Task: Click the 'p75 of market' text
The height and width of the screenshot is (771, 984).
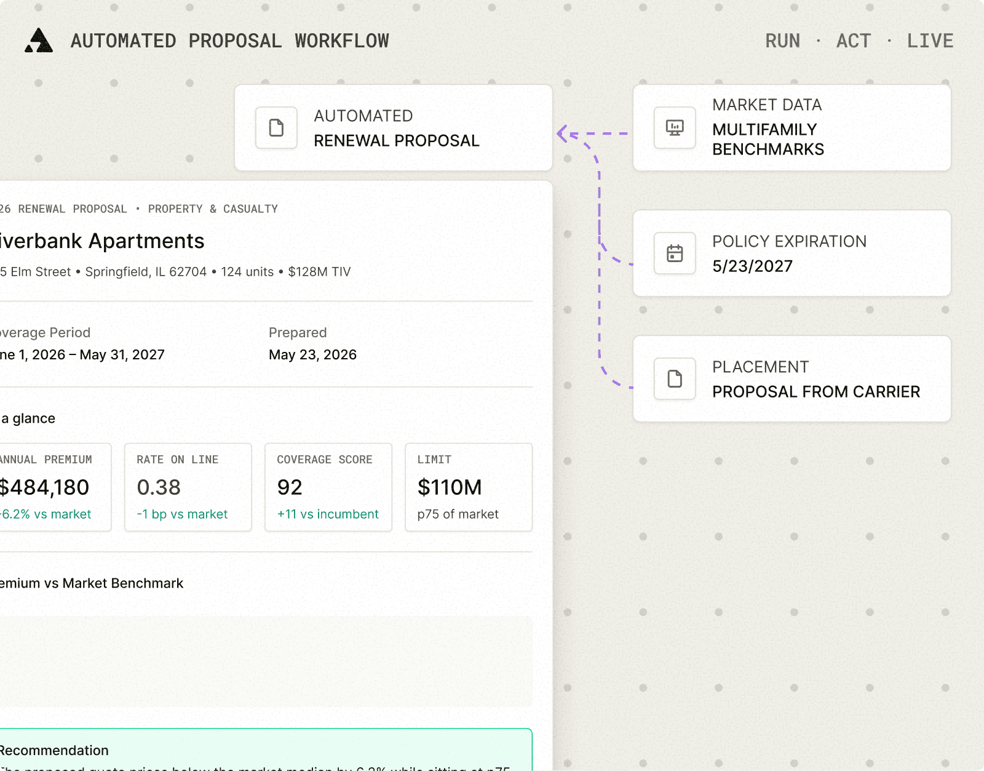Action: tap(458, 514)
